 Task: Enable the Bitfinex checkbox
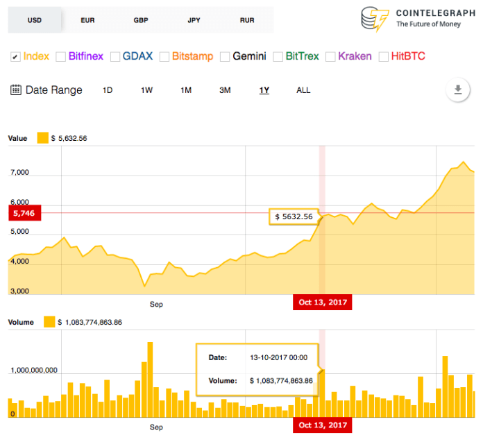pyautogui.click(x=60, y=56)
